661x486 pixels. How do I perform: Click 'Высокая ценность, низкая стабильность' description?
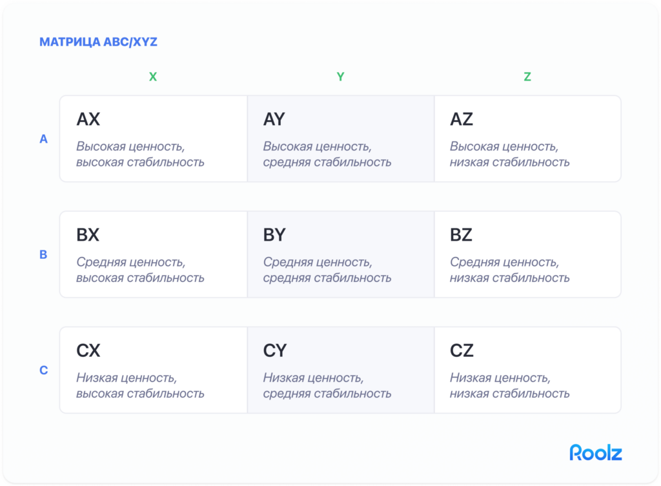click(x=510, y=154)
